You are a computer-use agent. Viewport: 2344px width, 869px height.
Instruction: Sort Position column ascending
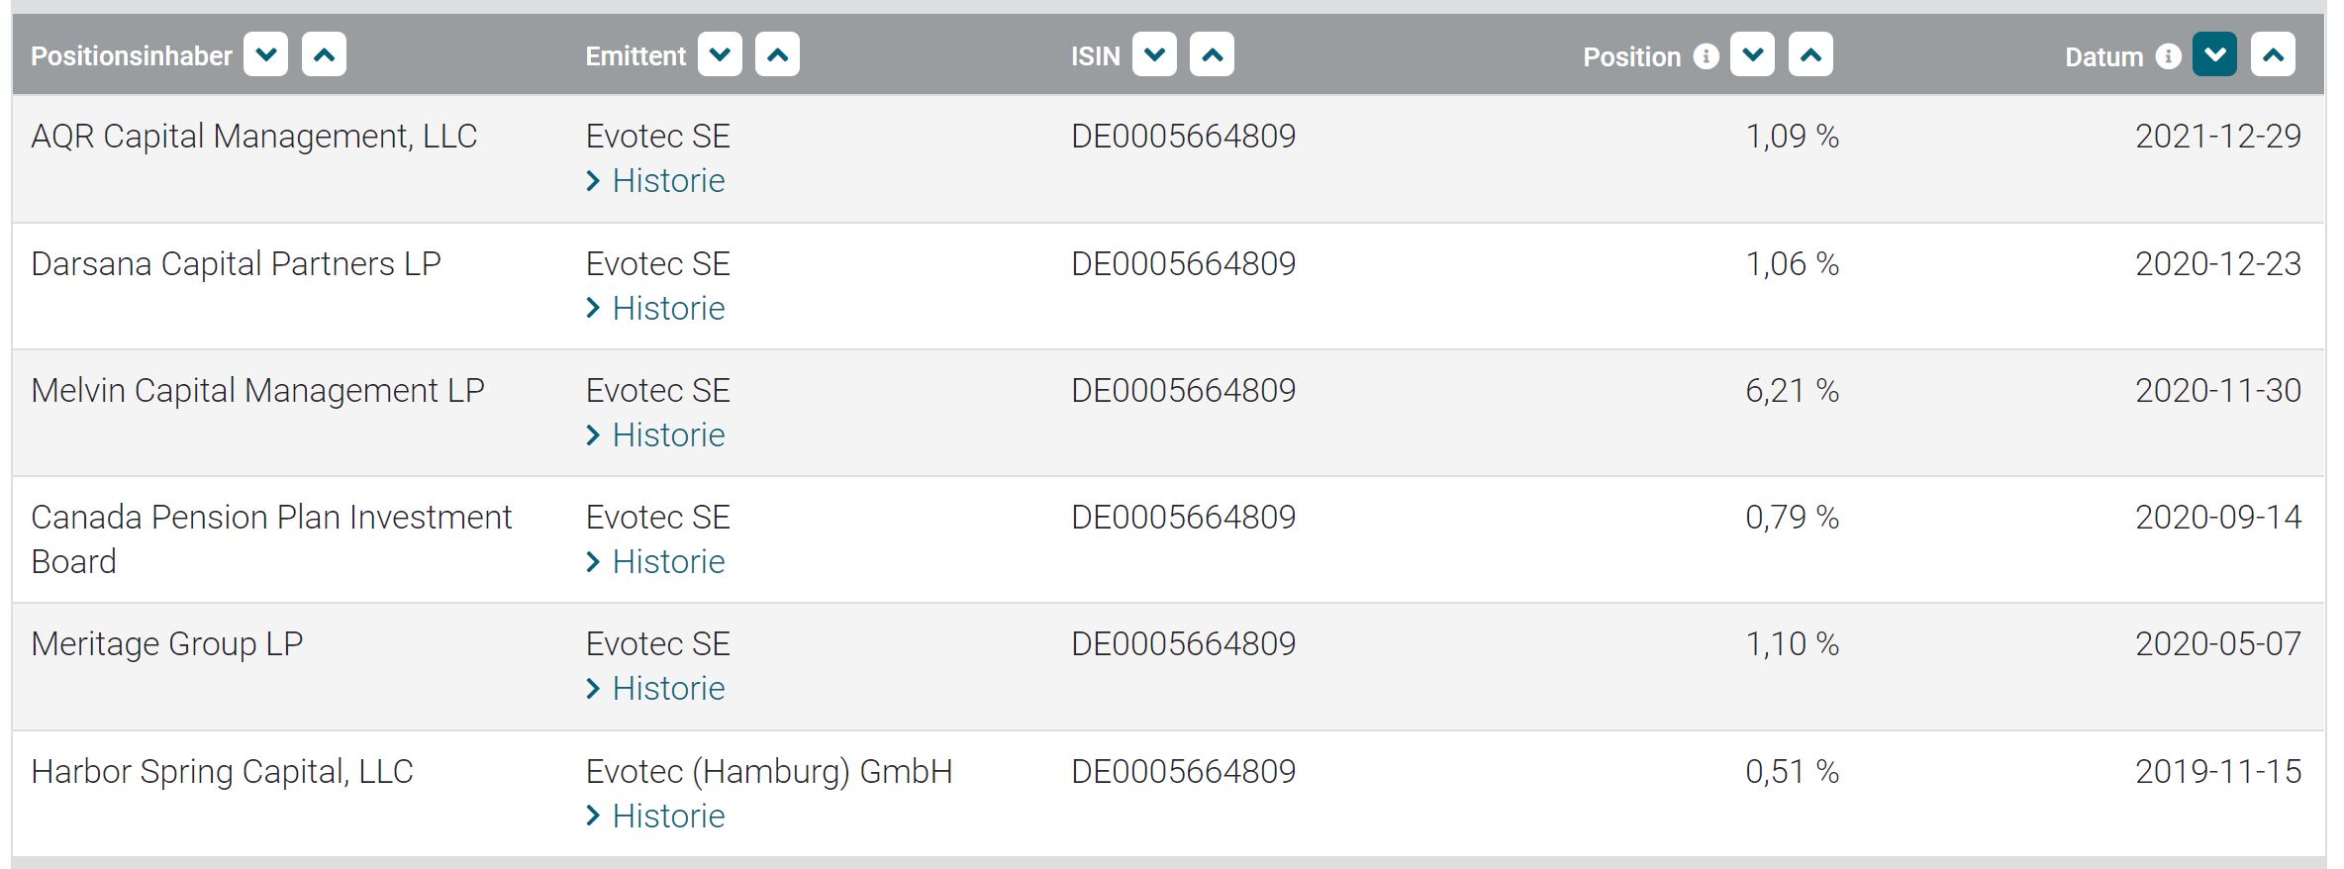[x=1810, y=54]
